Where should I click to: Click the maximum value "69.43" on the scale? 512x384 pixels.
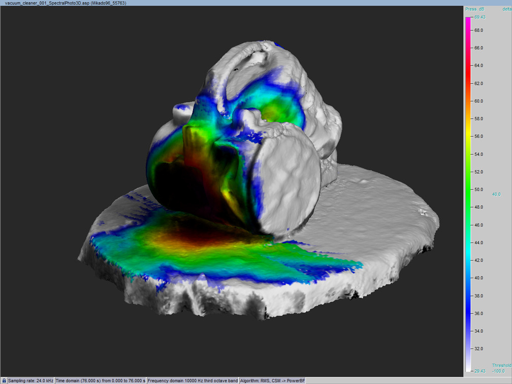coord(480,17)
